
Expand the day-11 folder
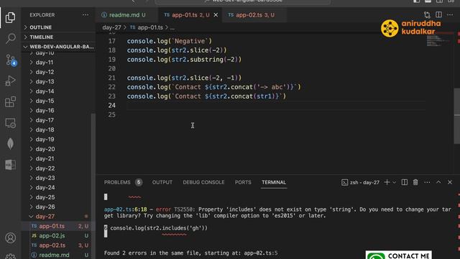58,63
